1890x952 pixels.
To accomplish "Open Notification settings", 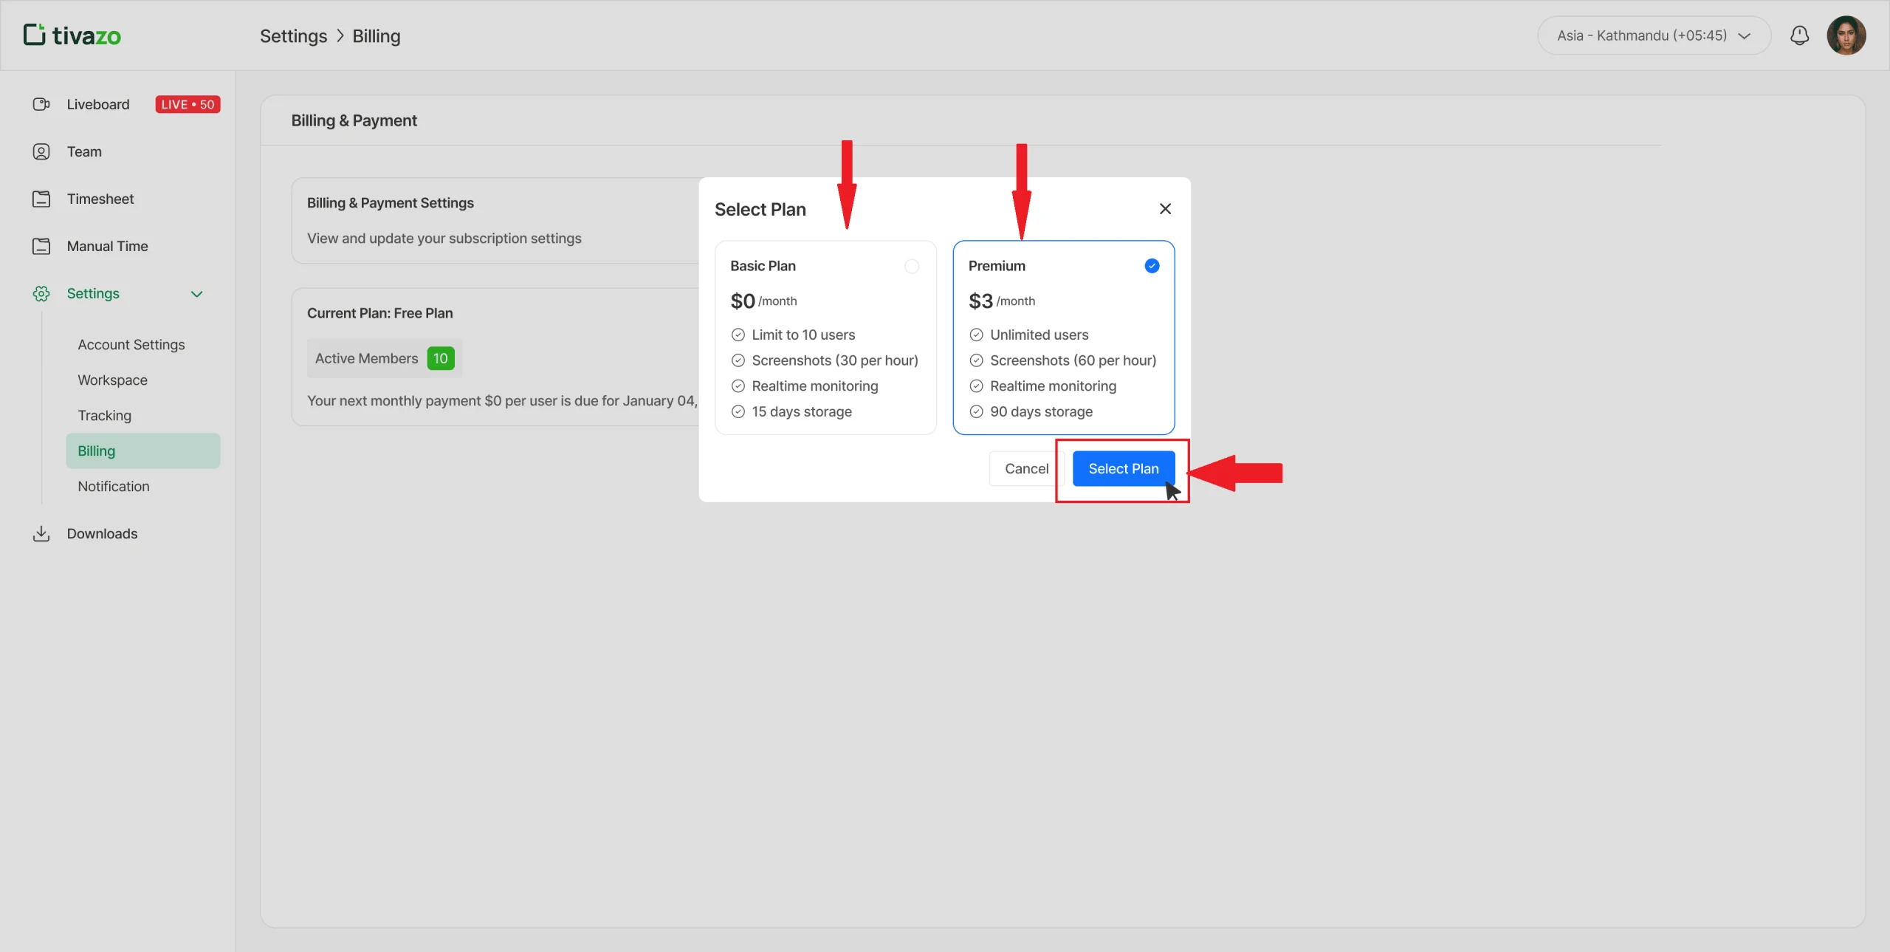I will pos(114,487).
